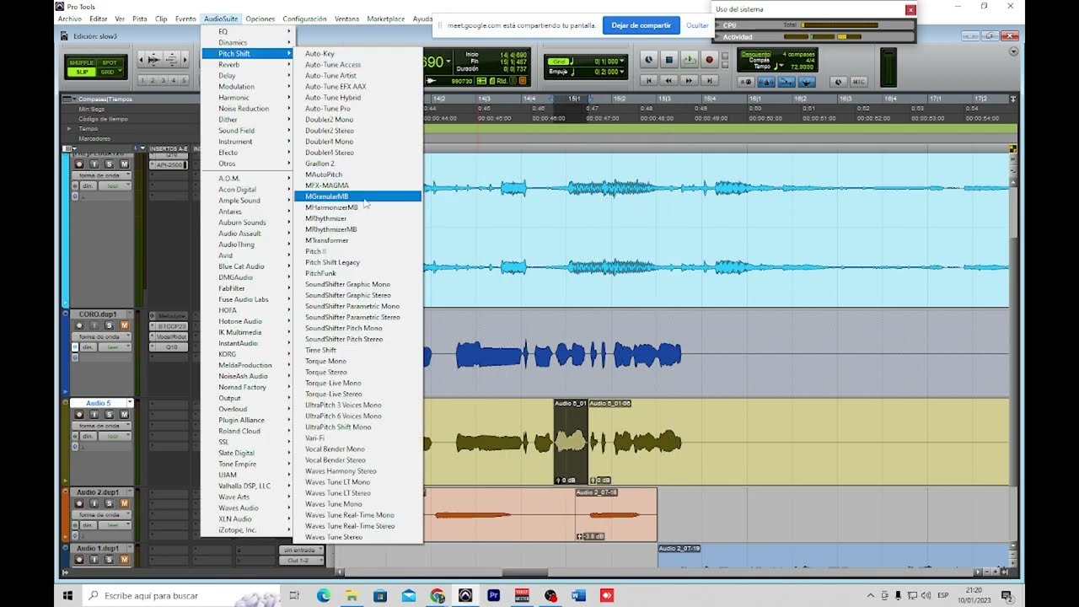Click the Ocultar link
The width and height of the screenshot is (1079, 607).
pos(697,25)
